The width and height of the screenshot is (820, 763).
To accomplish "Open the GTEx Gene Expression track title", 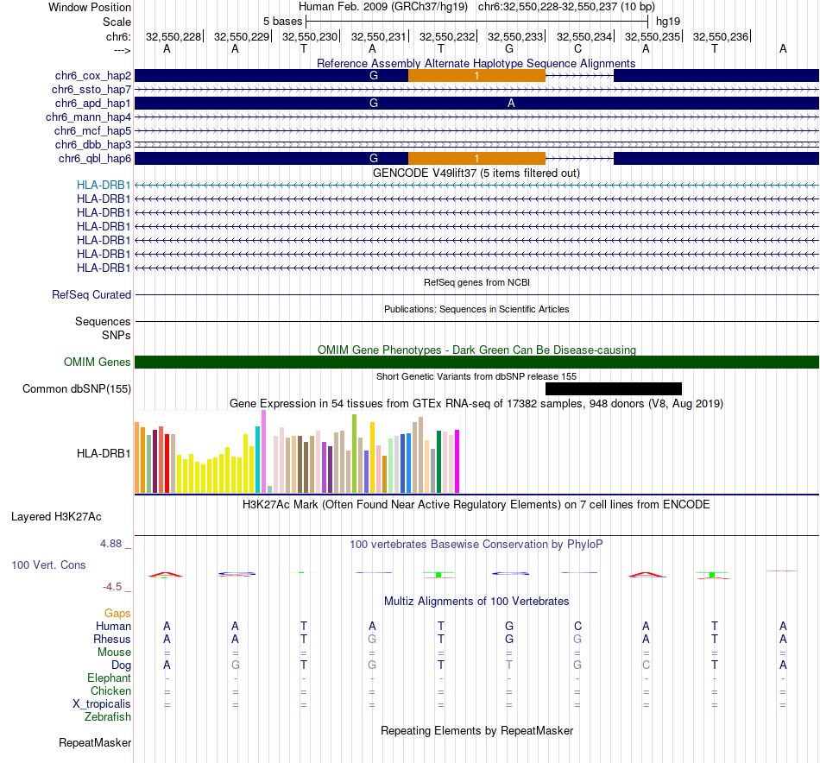I will pos(476,404).
